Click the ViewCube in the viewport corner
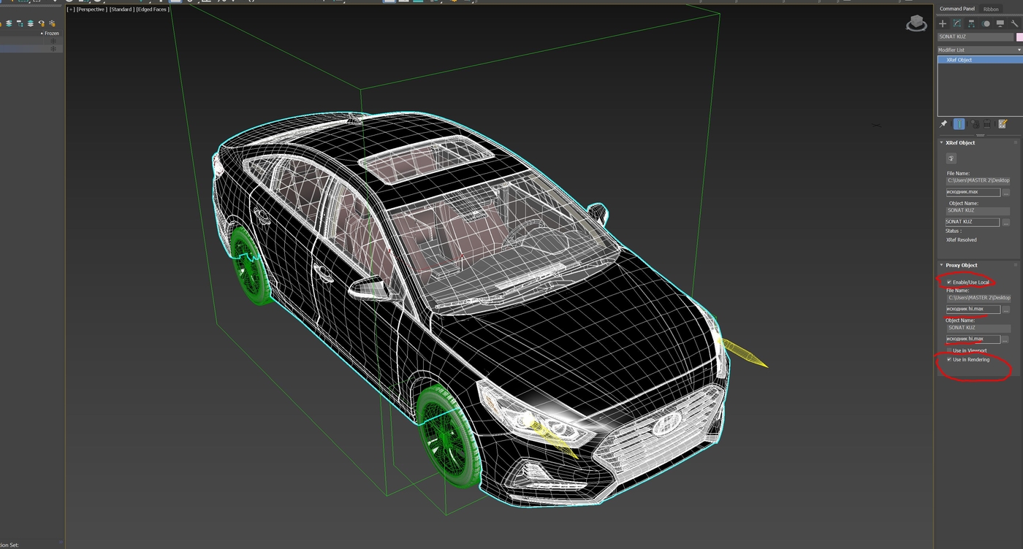Image resolution: width=1023 pixels, height=549 pixels. pyautogui.click(x=916, y=24)
